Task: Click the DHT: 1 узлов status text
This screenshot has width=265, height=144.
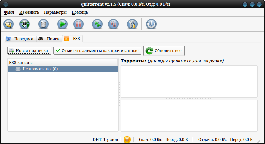Action: tap(105, 140)
